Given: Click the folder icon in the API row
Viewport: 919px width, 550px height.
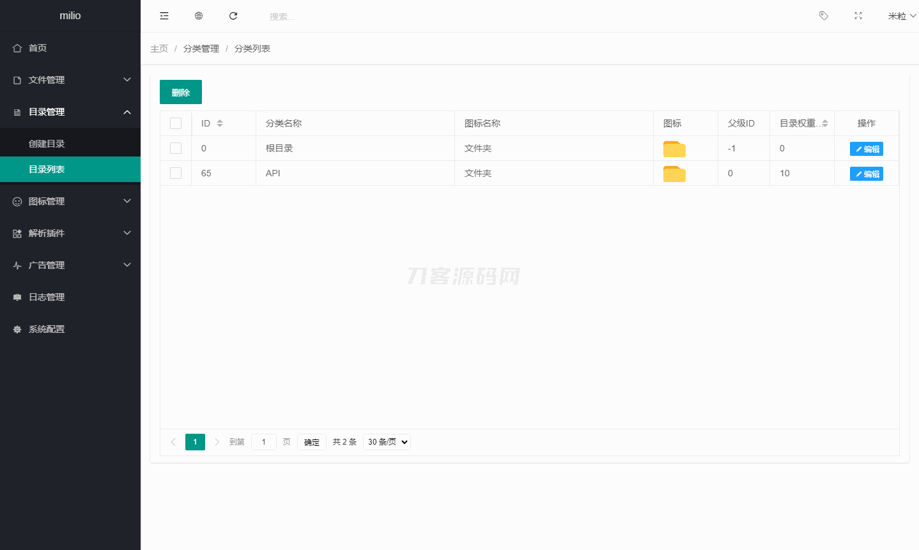Looking at the screenshot, I should pyautogui.click(x=674, y=174).
